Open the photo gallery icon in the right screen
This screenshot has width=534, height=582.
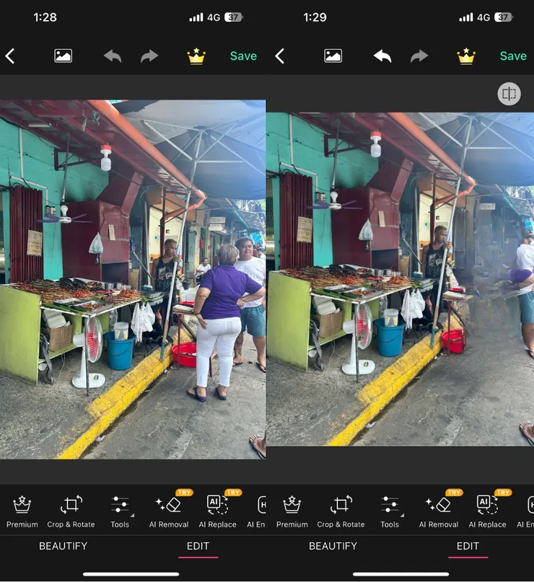(x=333, y=56)
